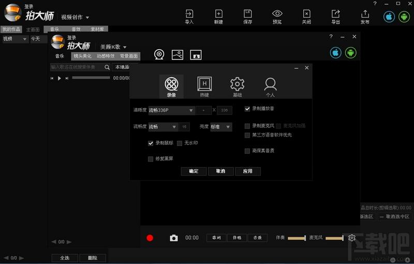Click the 应用 apply button
The height and width of the screenshot is (264, 414).
tap(248, 171)
